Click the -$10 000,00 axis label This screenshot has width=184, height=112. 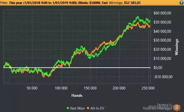163,77
